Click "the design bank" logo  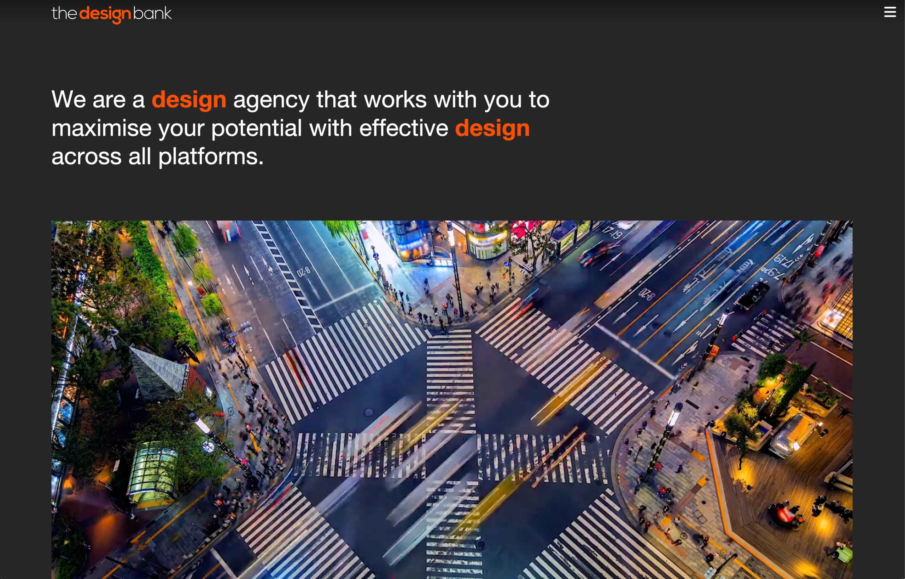pyautogui.click(x=111, y=14)
